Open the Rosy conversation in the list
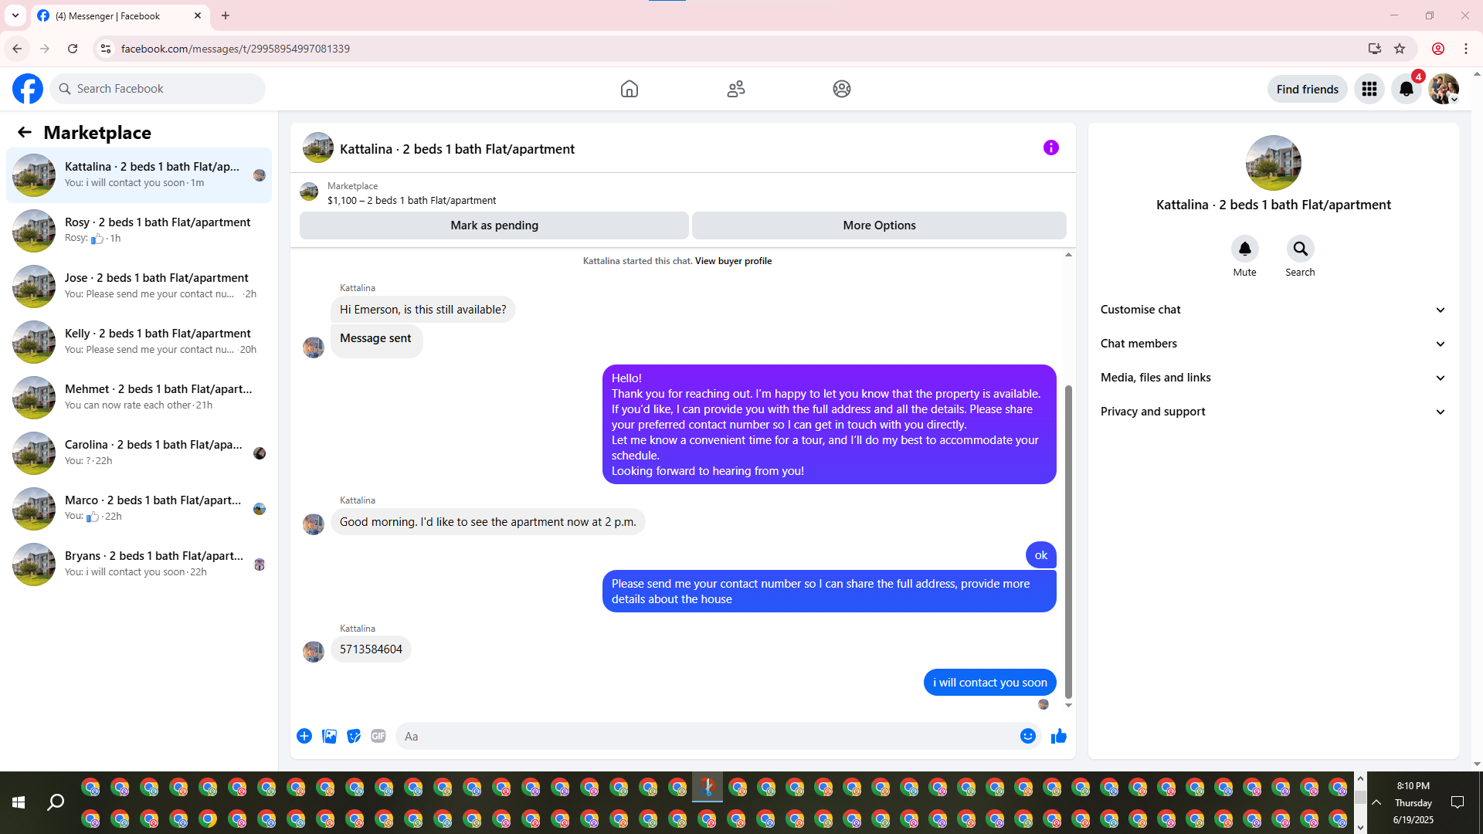Screen dimensions: 1483x834 139,231
